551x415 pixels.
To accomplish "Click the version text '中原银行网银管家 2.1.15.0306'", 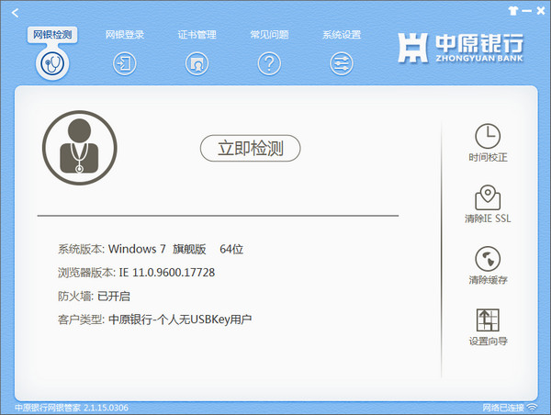I will tap(72, 408).
